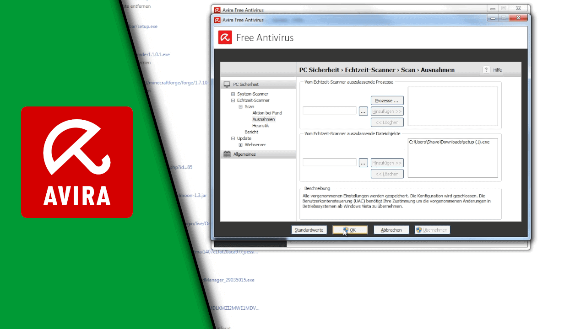586x329 pixels.
Task: Browse for a file object with the ... button
Action: [363, 163]
